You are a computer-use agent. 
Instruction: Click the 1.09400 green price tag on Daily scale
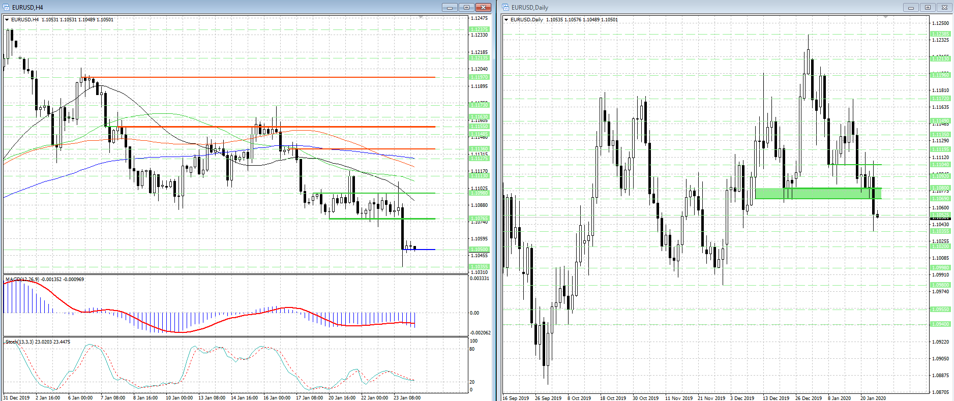940,324
